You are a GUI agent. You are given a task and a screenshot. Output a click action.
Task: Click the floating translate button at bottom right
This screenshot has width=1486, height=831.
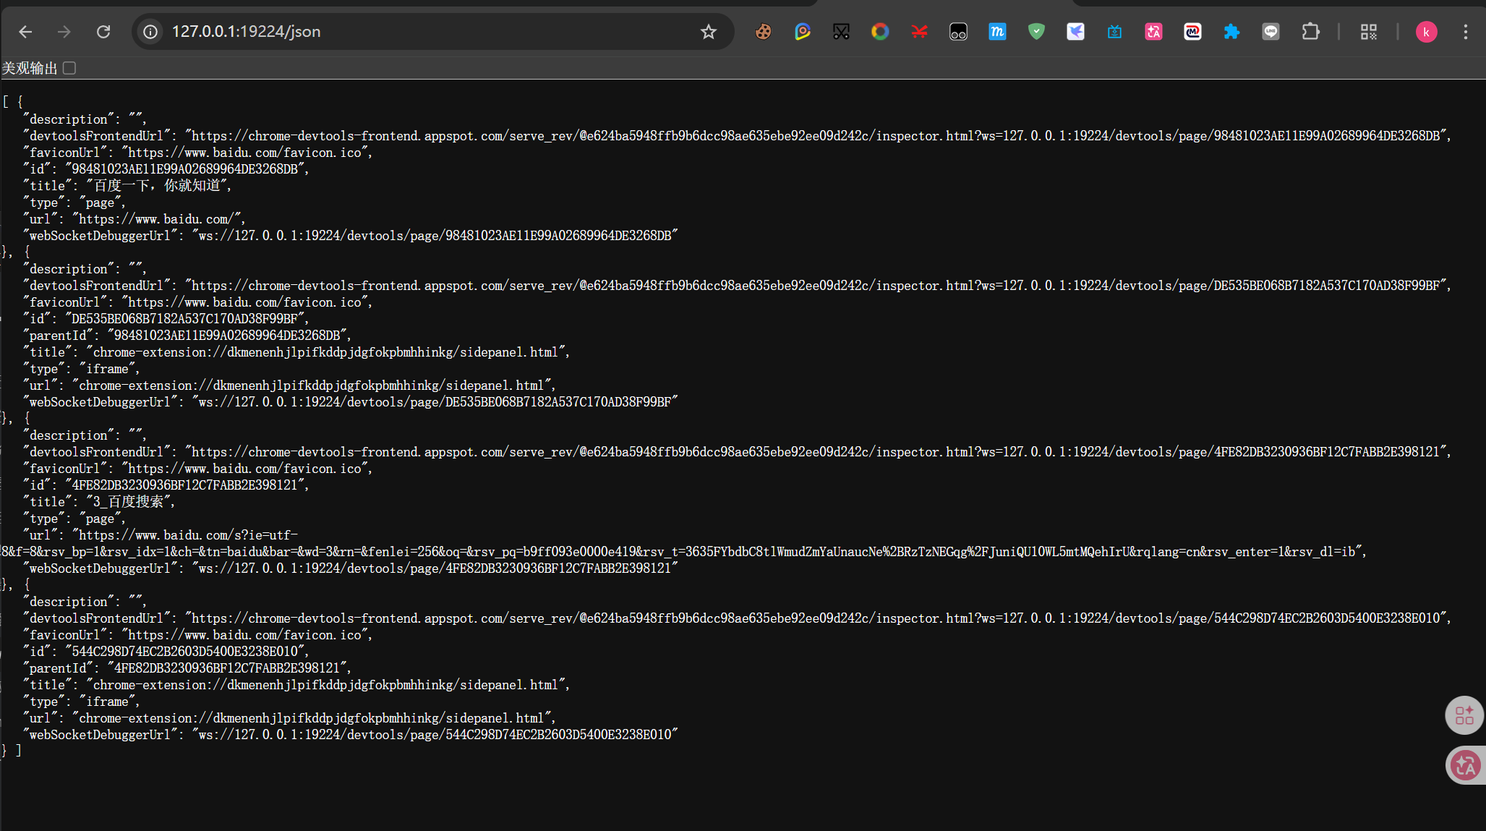tap(1465, 765)
